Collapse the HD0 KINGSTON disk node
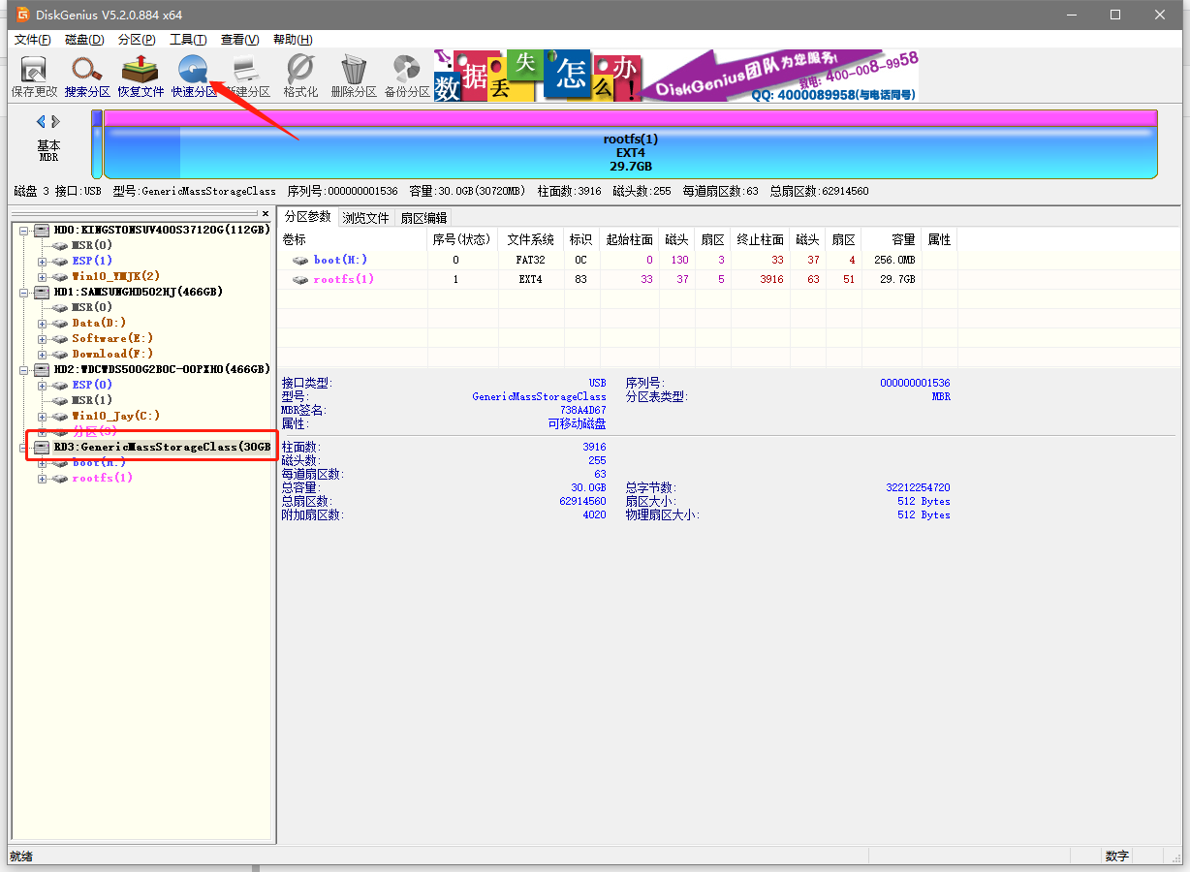This screenshot has width=1190, height=872. click(23, 230)
